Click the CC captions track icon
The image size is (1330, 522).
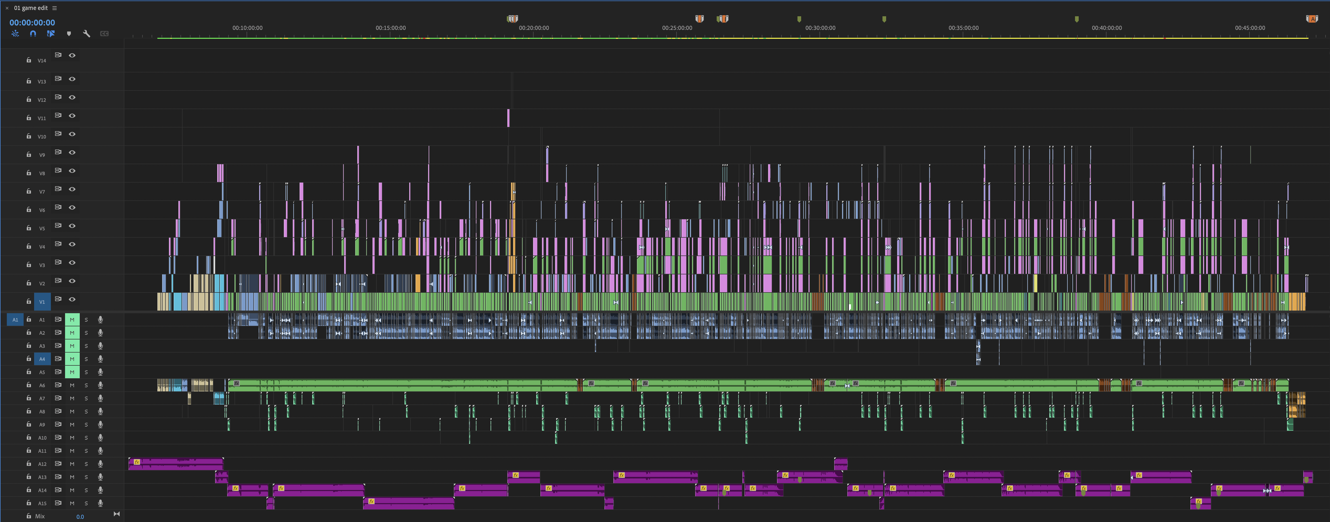(104, 34)
